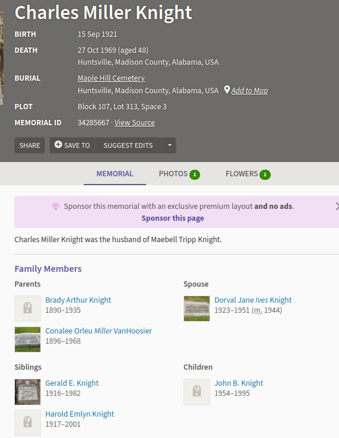339x438 pixels.
Task: Open Dorval Jane Ives Knight gravestone thumbnail
Action: click(197, 309)
